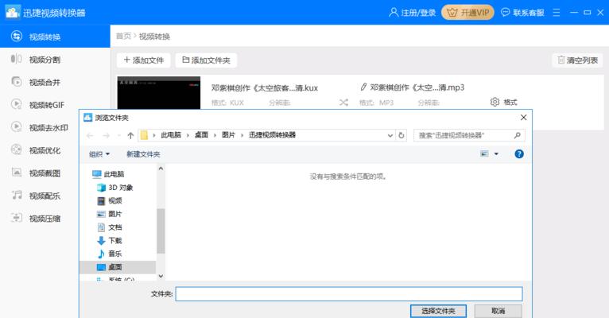Select 下载 in the folder tree
609x318 pixels.
[x=109, y=240]
